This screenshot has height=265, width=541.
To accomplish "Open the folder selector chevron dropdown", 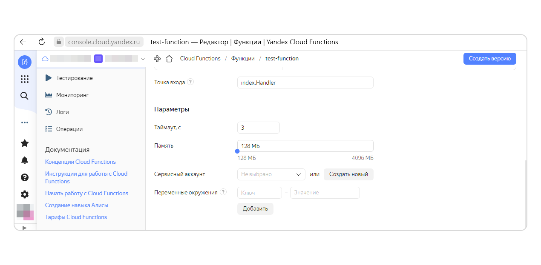I will 143,59.
